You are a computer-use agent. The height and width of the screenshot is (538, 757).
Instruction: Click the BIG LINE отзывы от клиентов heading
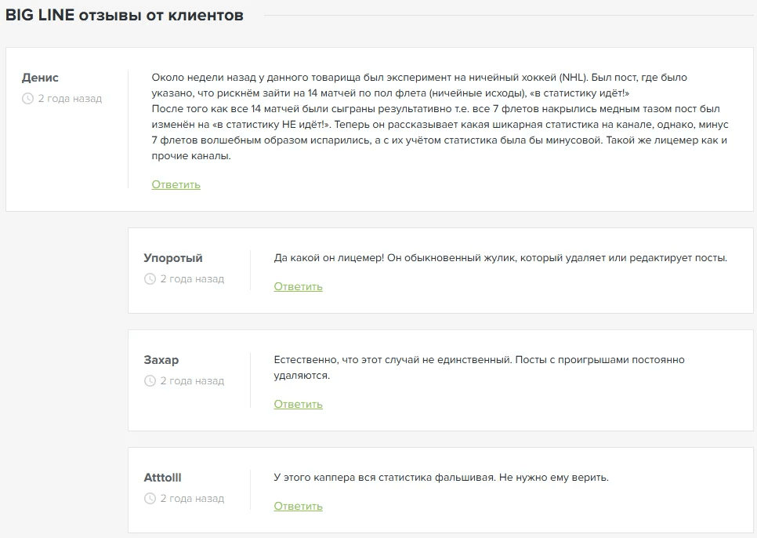124,16
